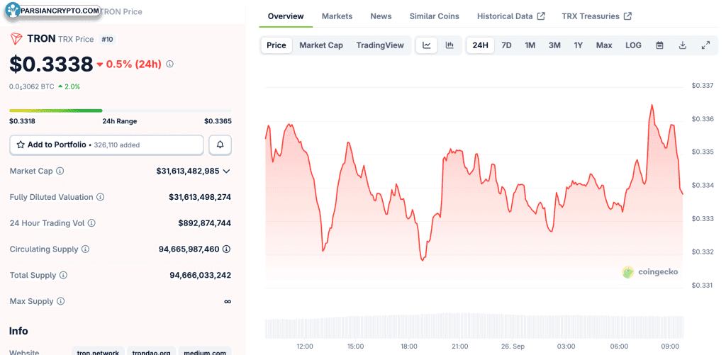Open Historical Data external page
Image resolution: width=726 pixels, height=355 pixels.
pos(510,16)
